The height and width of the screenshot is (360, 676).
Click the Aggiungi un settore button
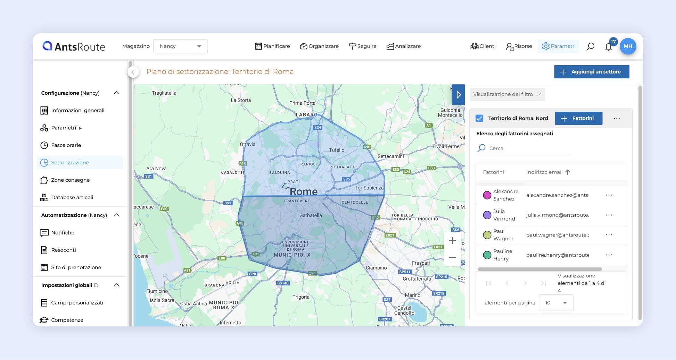tap(591, 72)
